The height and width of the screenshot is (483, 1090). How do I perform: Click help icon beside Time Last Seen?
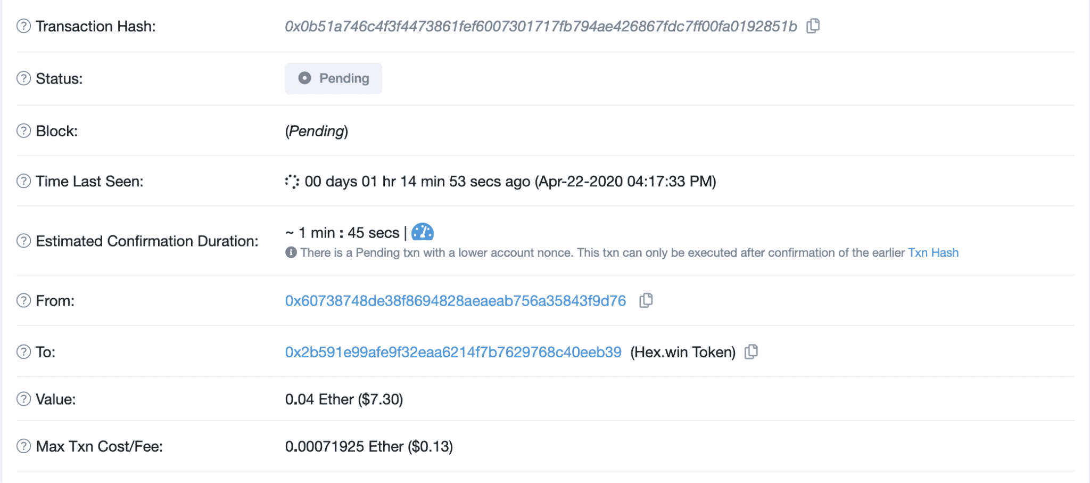click(x=23, y=181)
